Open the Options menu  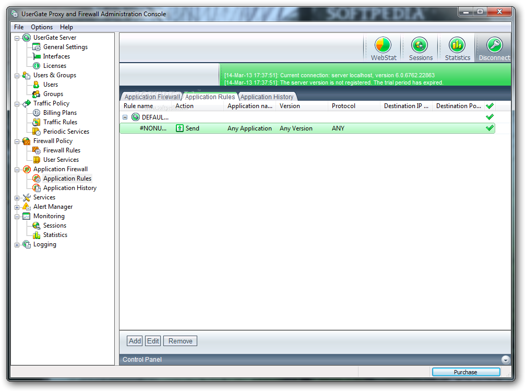tap(42, 27)
